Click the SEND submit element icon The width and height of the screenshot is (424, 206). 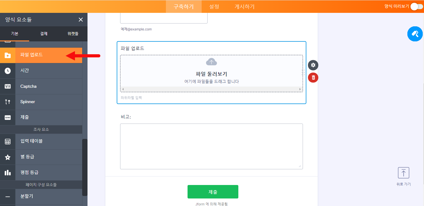[x=8, y=118]
